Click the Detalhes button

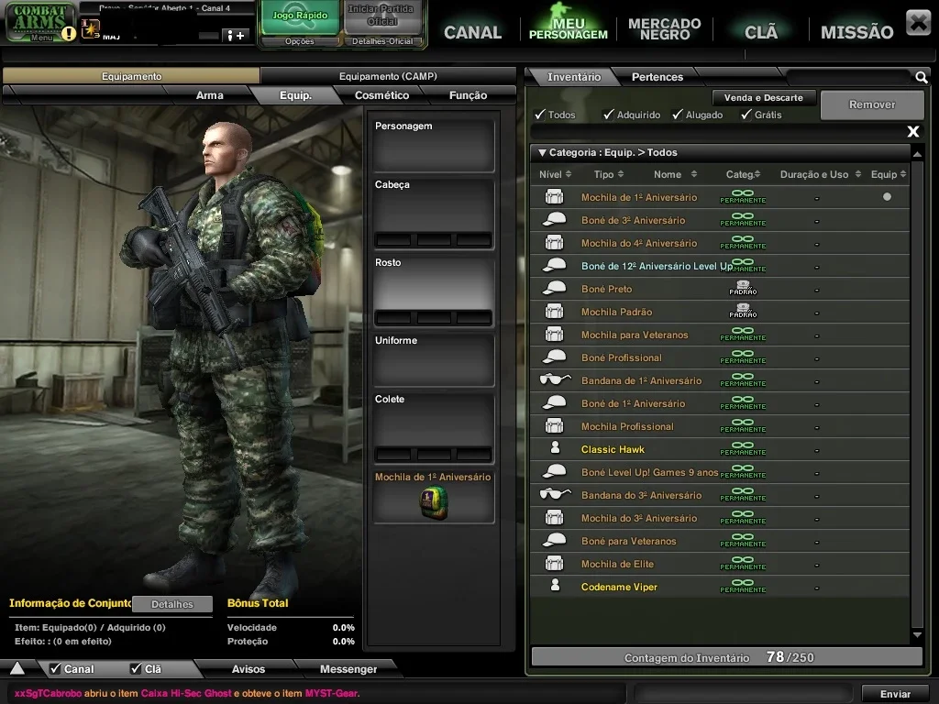pos(171,604)
